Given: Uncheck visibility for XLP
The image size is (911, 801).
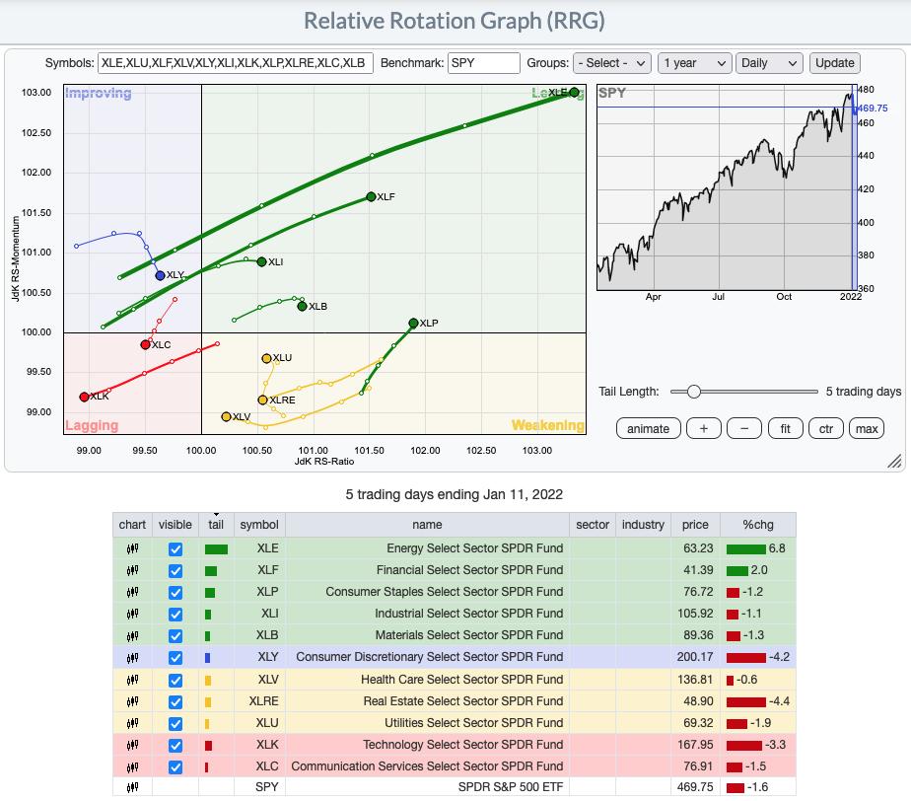Looking at the screenshot, I should 175,593.
